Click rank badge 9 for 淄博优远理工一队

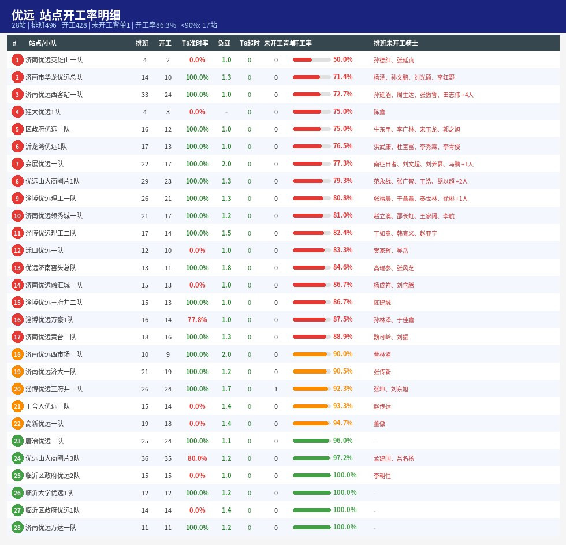coord(17,199)
